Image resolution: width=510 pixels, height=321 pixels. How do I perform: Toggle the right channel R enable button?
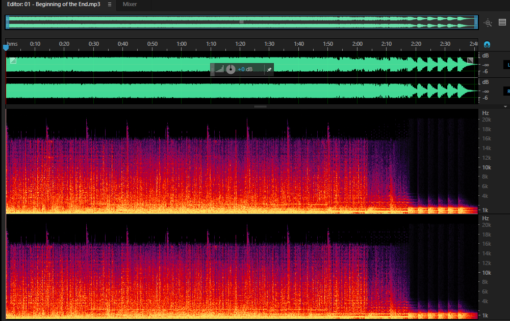507,92
